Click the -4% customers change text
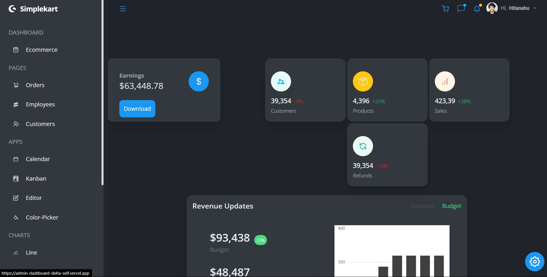The height and width of the screenshot is (277, 547). [299, 102]
